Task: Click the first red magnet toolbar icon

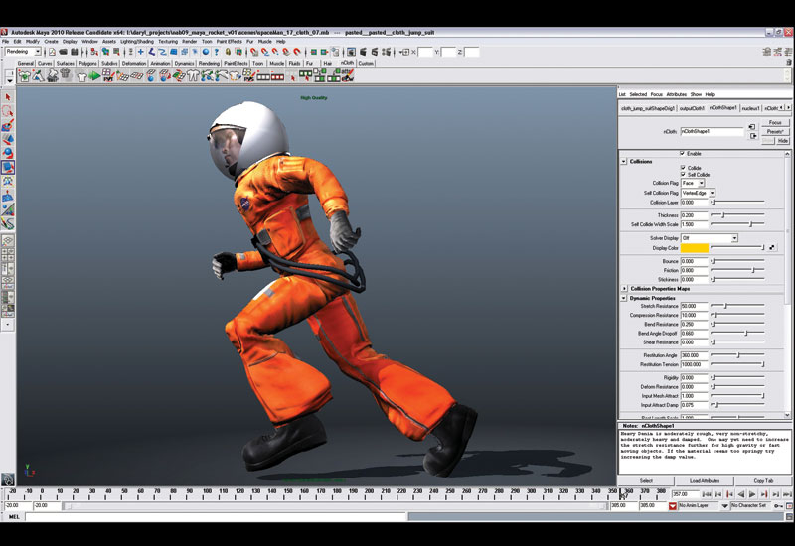Action: [254, 52]
